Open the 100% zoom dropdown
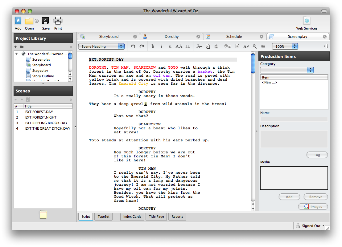The width and height of the screenshot is (342, 247). point(285,47)
